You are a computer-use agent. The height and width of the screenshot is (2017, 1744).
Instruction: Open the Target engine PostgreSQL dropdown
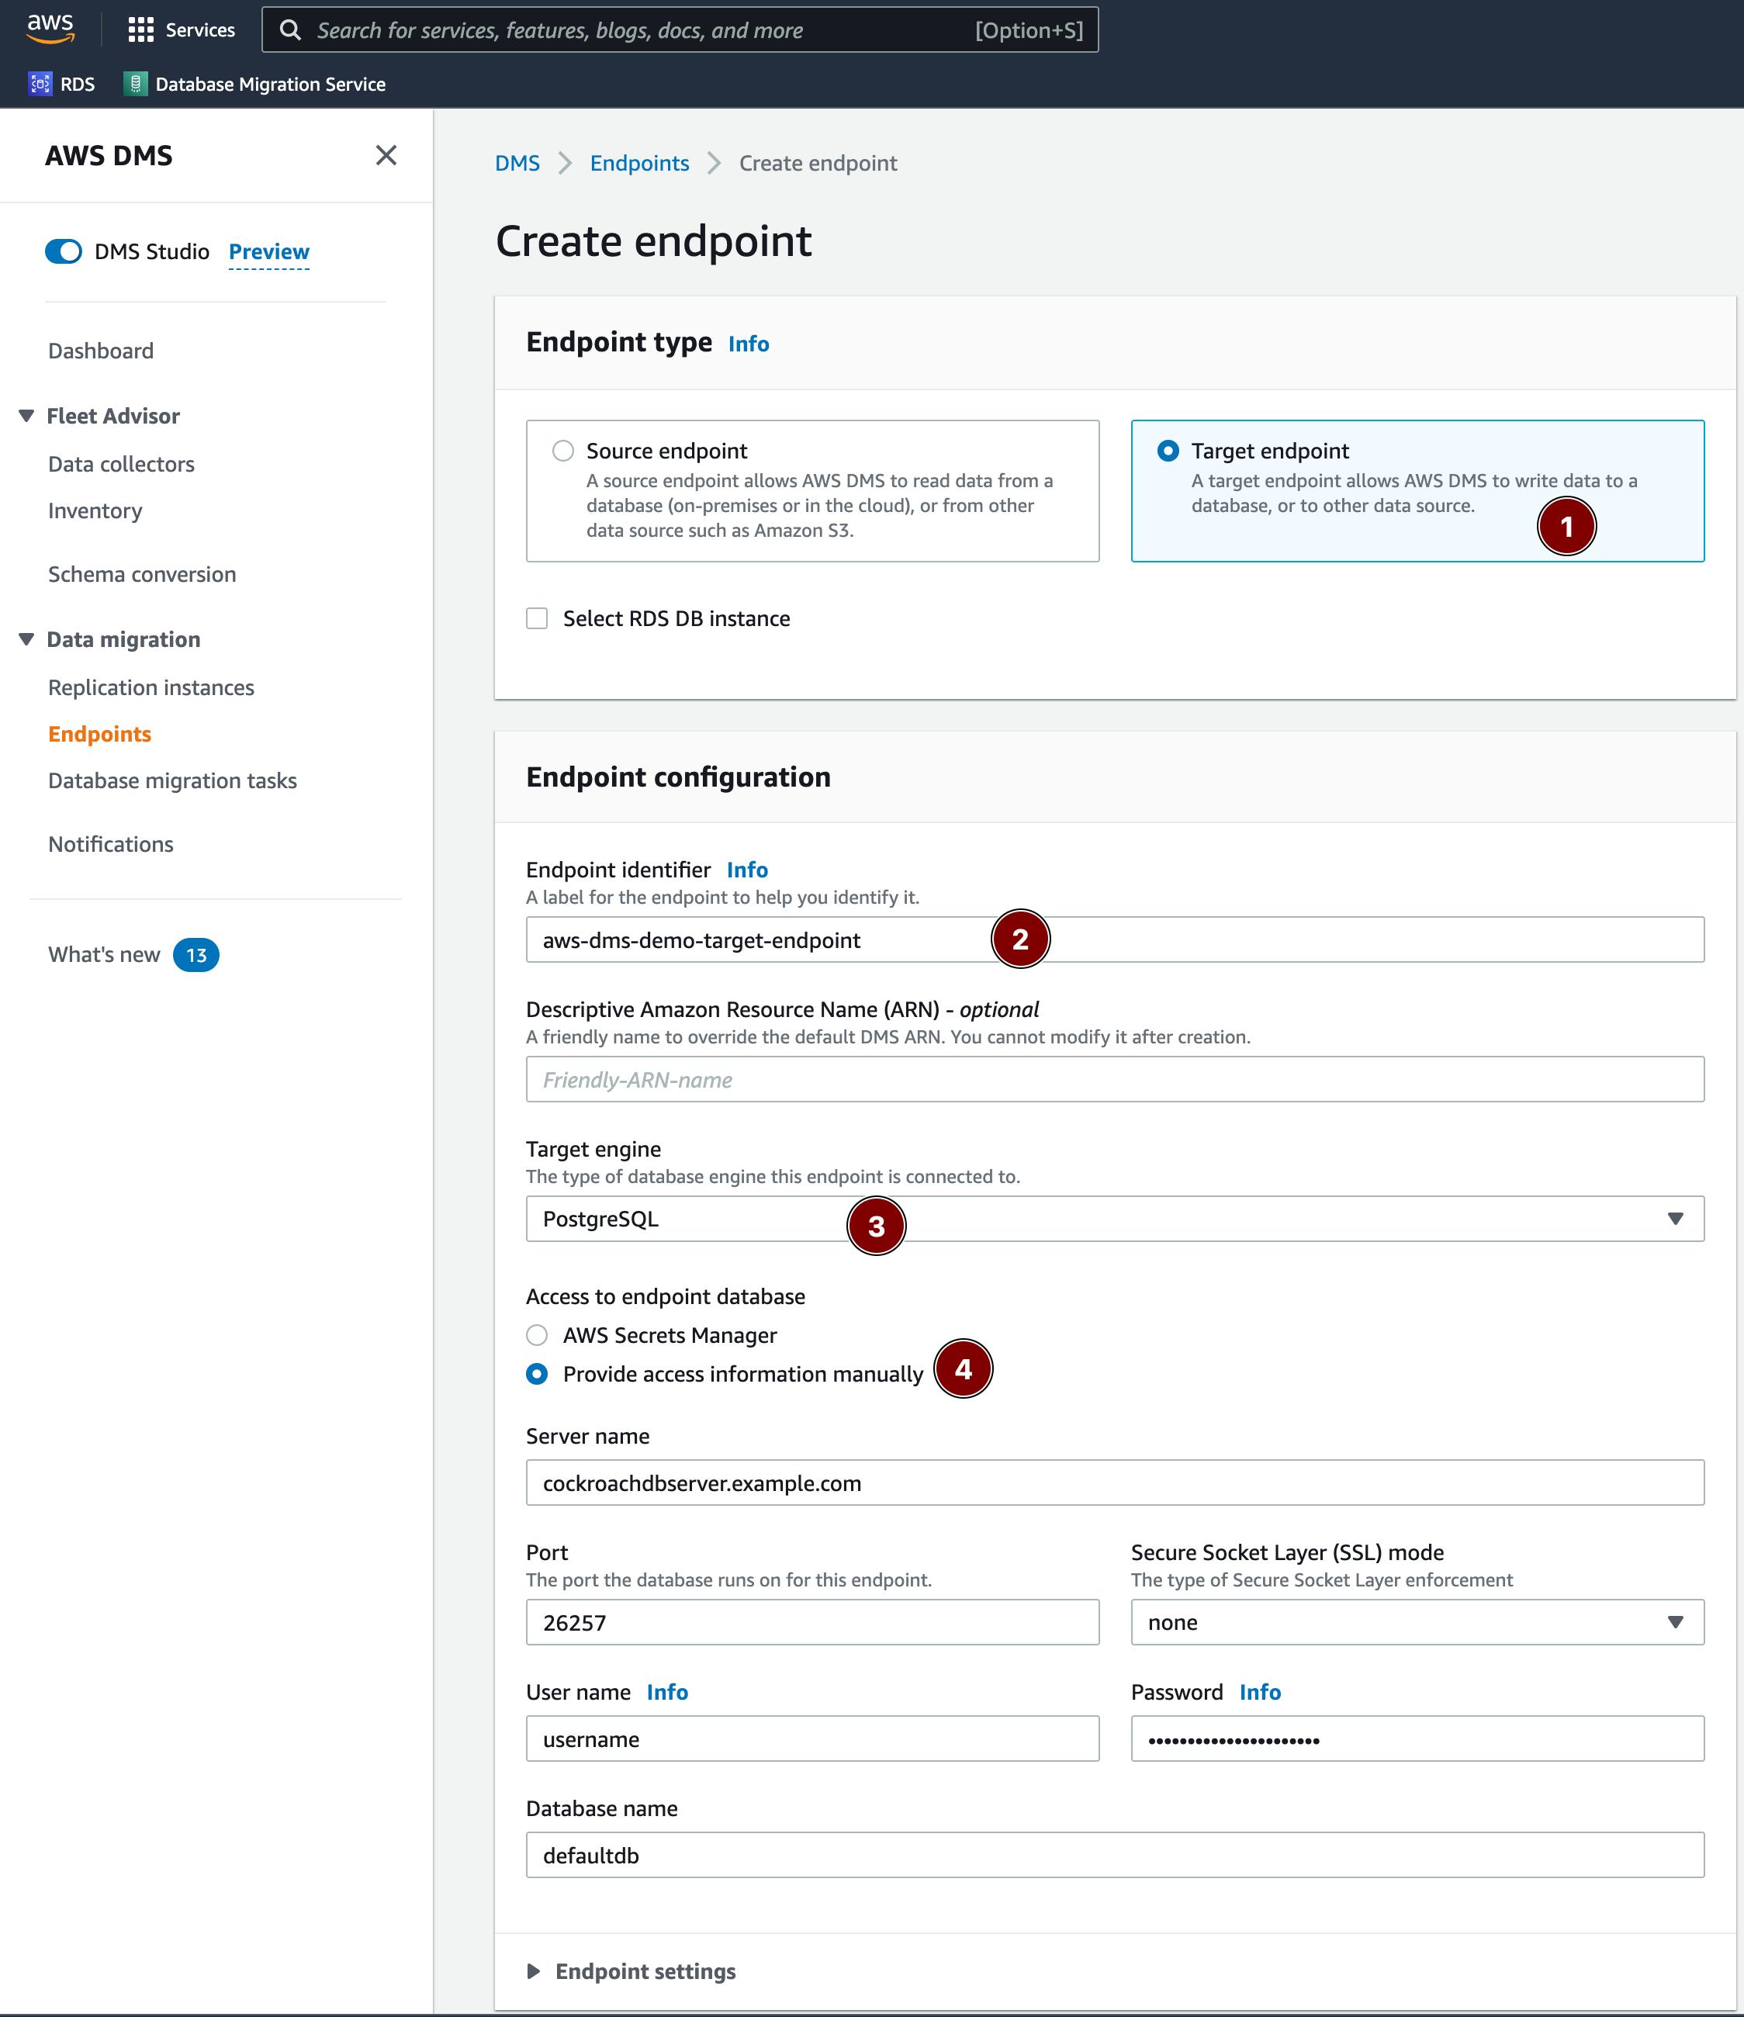coord(1115,1219)
